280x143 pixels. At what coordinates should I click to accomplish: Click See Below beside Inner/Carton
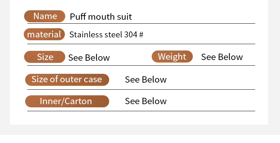[146, 101]
